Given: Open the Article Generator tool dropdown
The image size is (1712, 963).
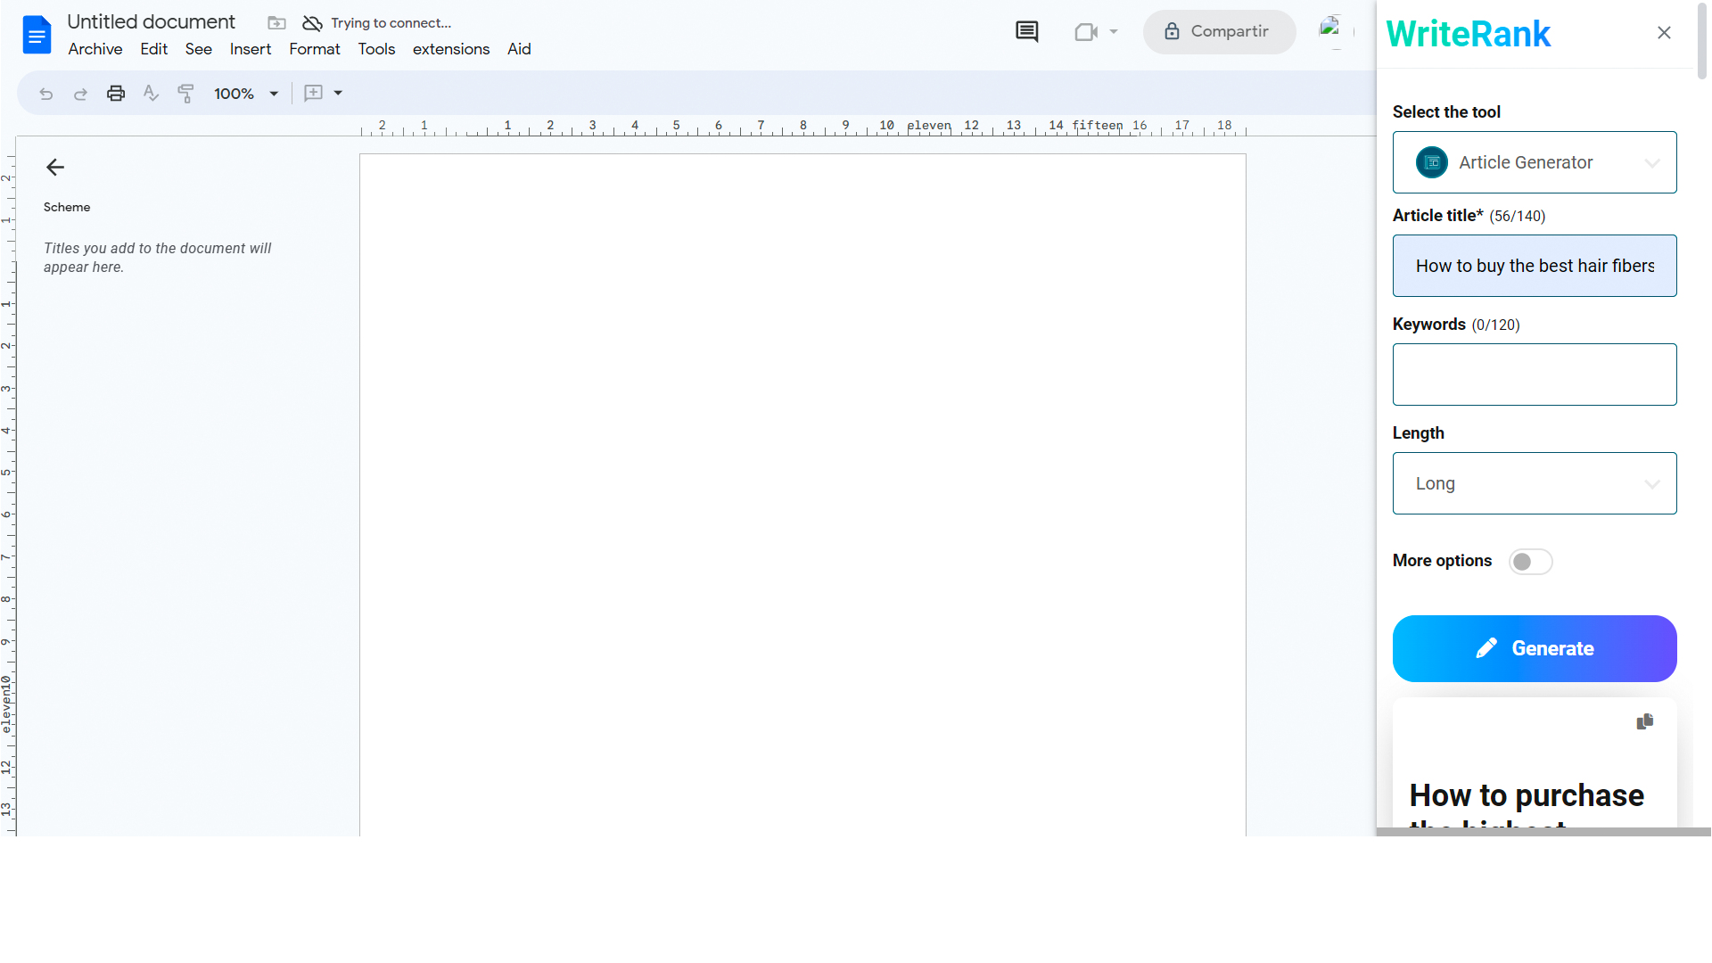Looking at the screenshot, I should [1535, 162].
